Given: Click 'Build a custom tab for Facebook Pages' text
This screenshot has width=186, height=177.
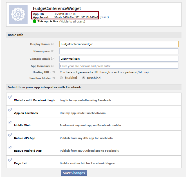Looking at the screenshot, I should pos(87,163).
